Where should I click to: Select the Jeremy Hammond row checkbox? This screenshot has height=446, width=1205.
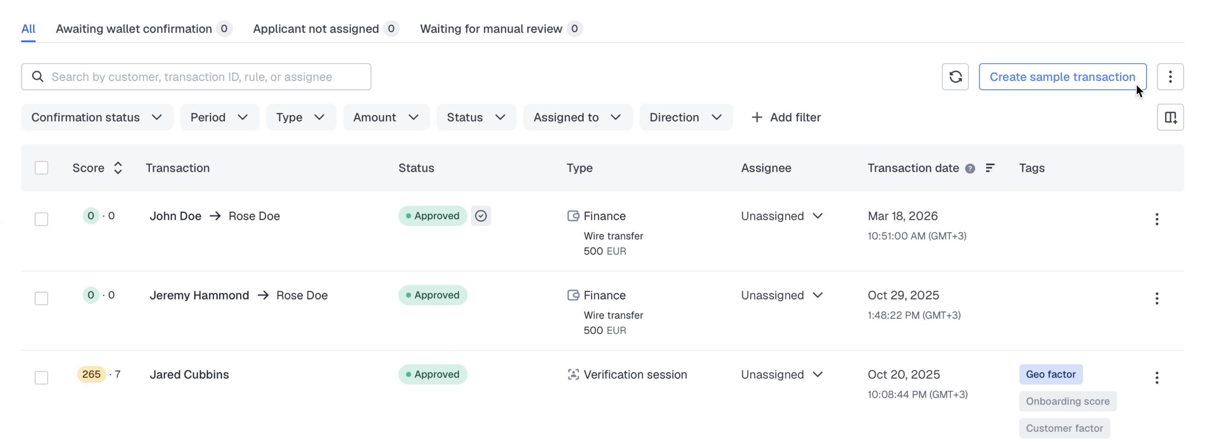point(41,298)
